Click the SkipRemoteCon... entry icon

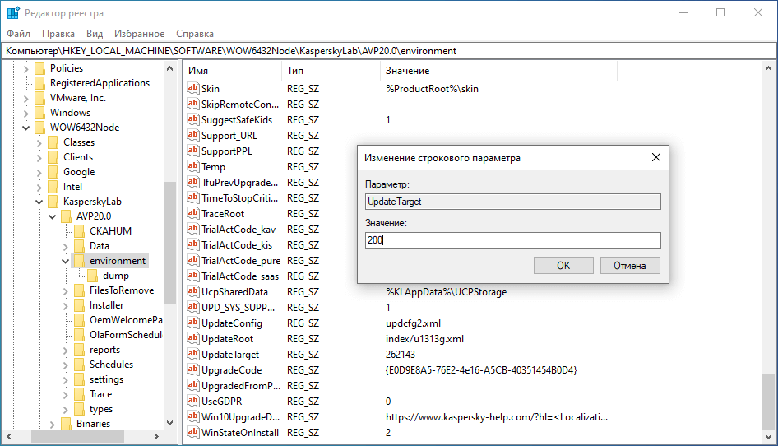click(193, 104)
